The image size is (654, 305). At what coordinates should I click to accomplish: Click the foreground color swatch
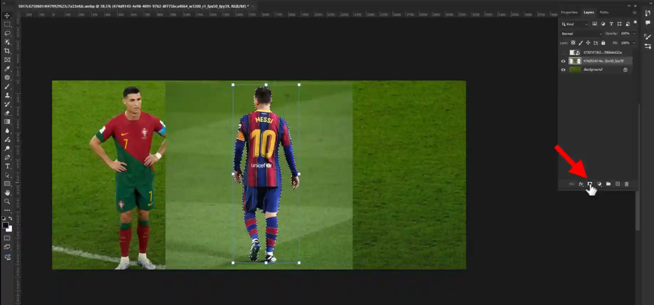pos(5,225)
